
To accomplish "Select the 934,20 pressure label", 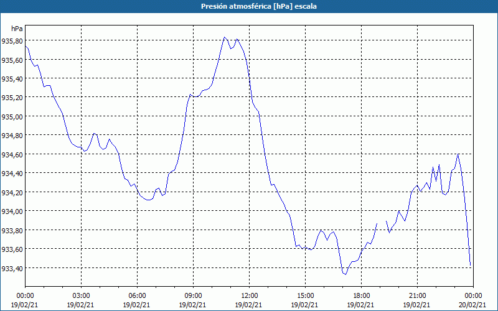I will [x=12, y=193].
